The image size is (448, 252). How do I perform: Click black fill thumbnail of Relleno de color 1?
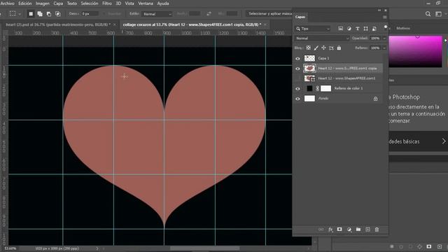[309, 89]
